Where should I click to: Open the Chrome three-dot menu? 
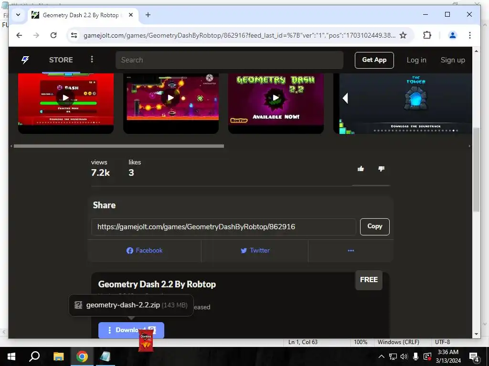click(470, 35)
